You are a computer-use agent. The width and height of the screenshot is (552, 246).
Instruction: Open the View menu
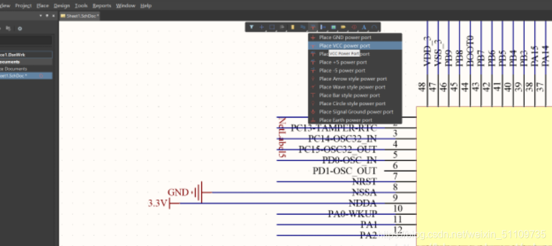(x=5, y=6)
